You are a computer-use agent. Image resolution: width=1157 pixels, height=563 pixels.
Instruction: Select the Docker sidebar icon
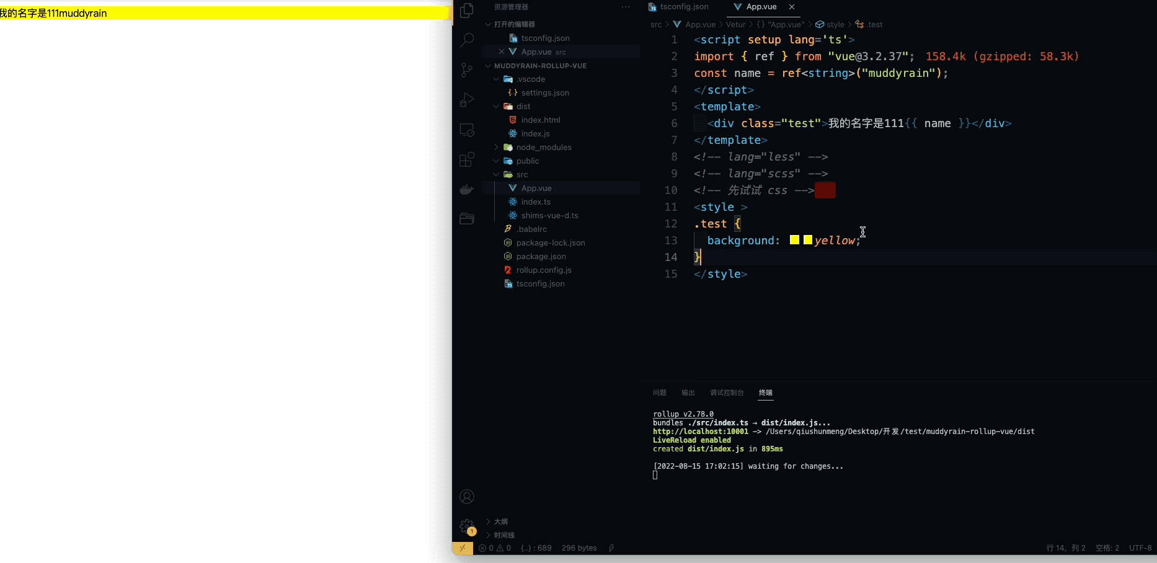pyautogui.click(x=466, y=189)
